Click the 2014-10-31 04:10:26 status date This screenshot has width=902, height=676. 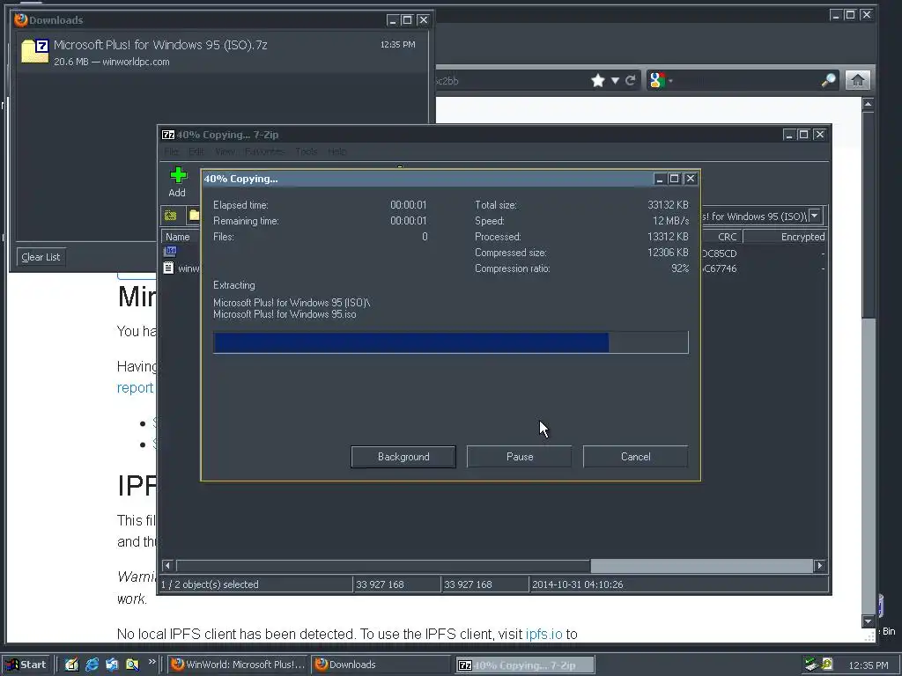click(577, 584)
